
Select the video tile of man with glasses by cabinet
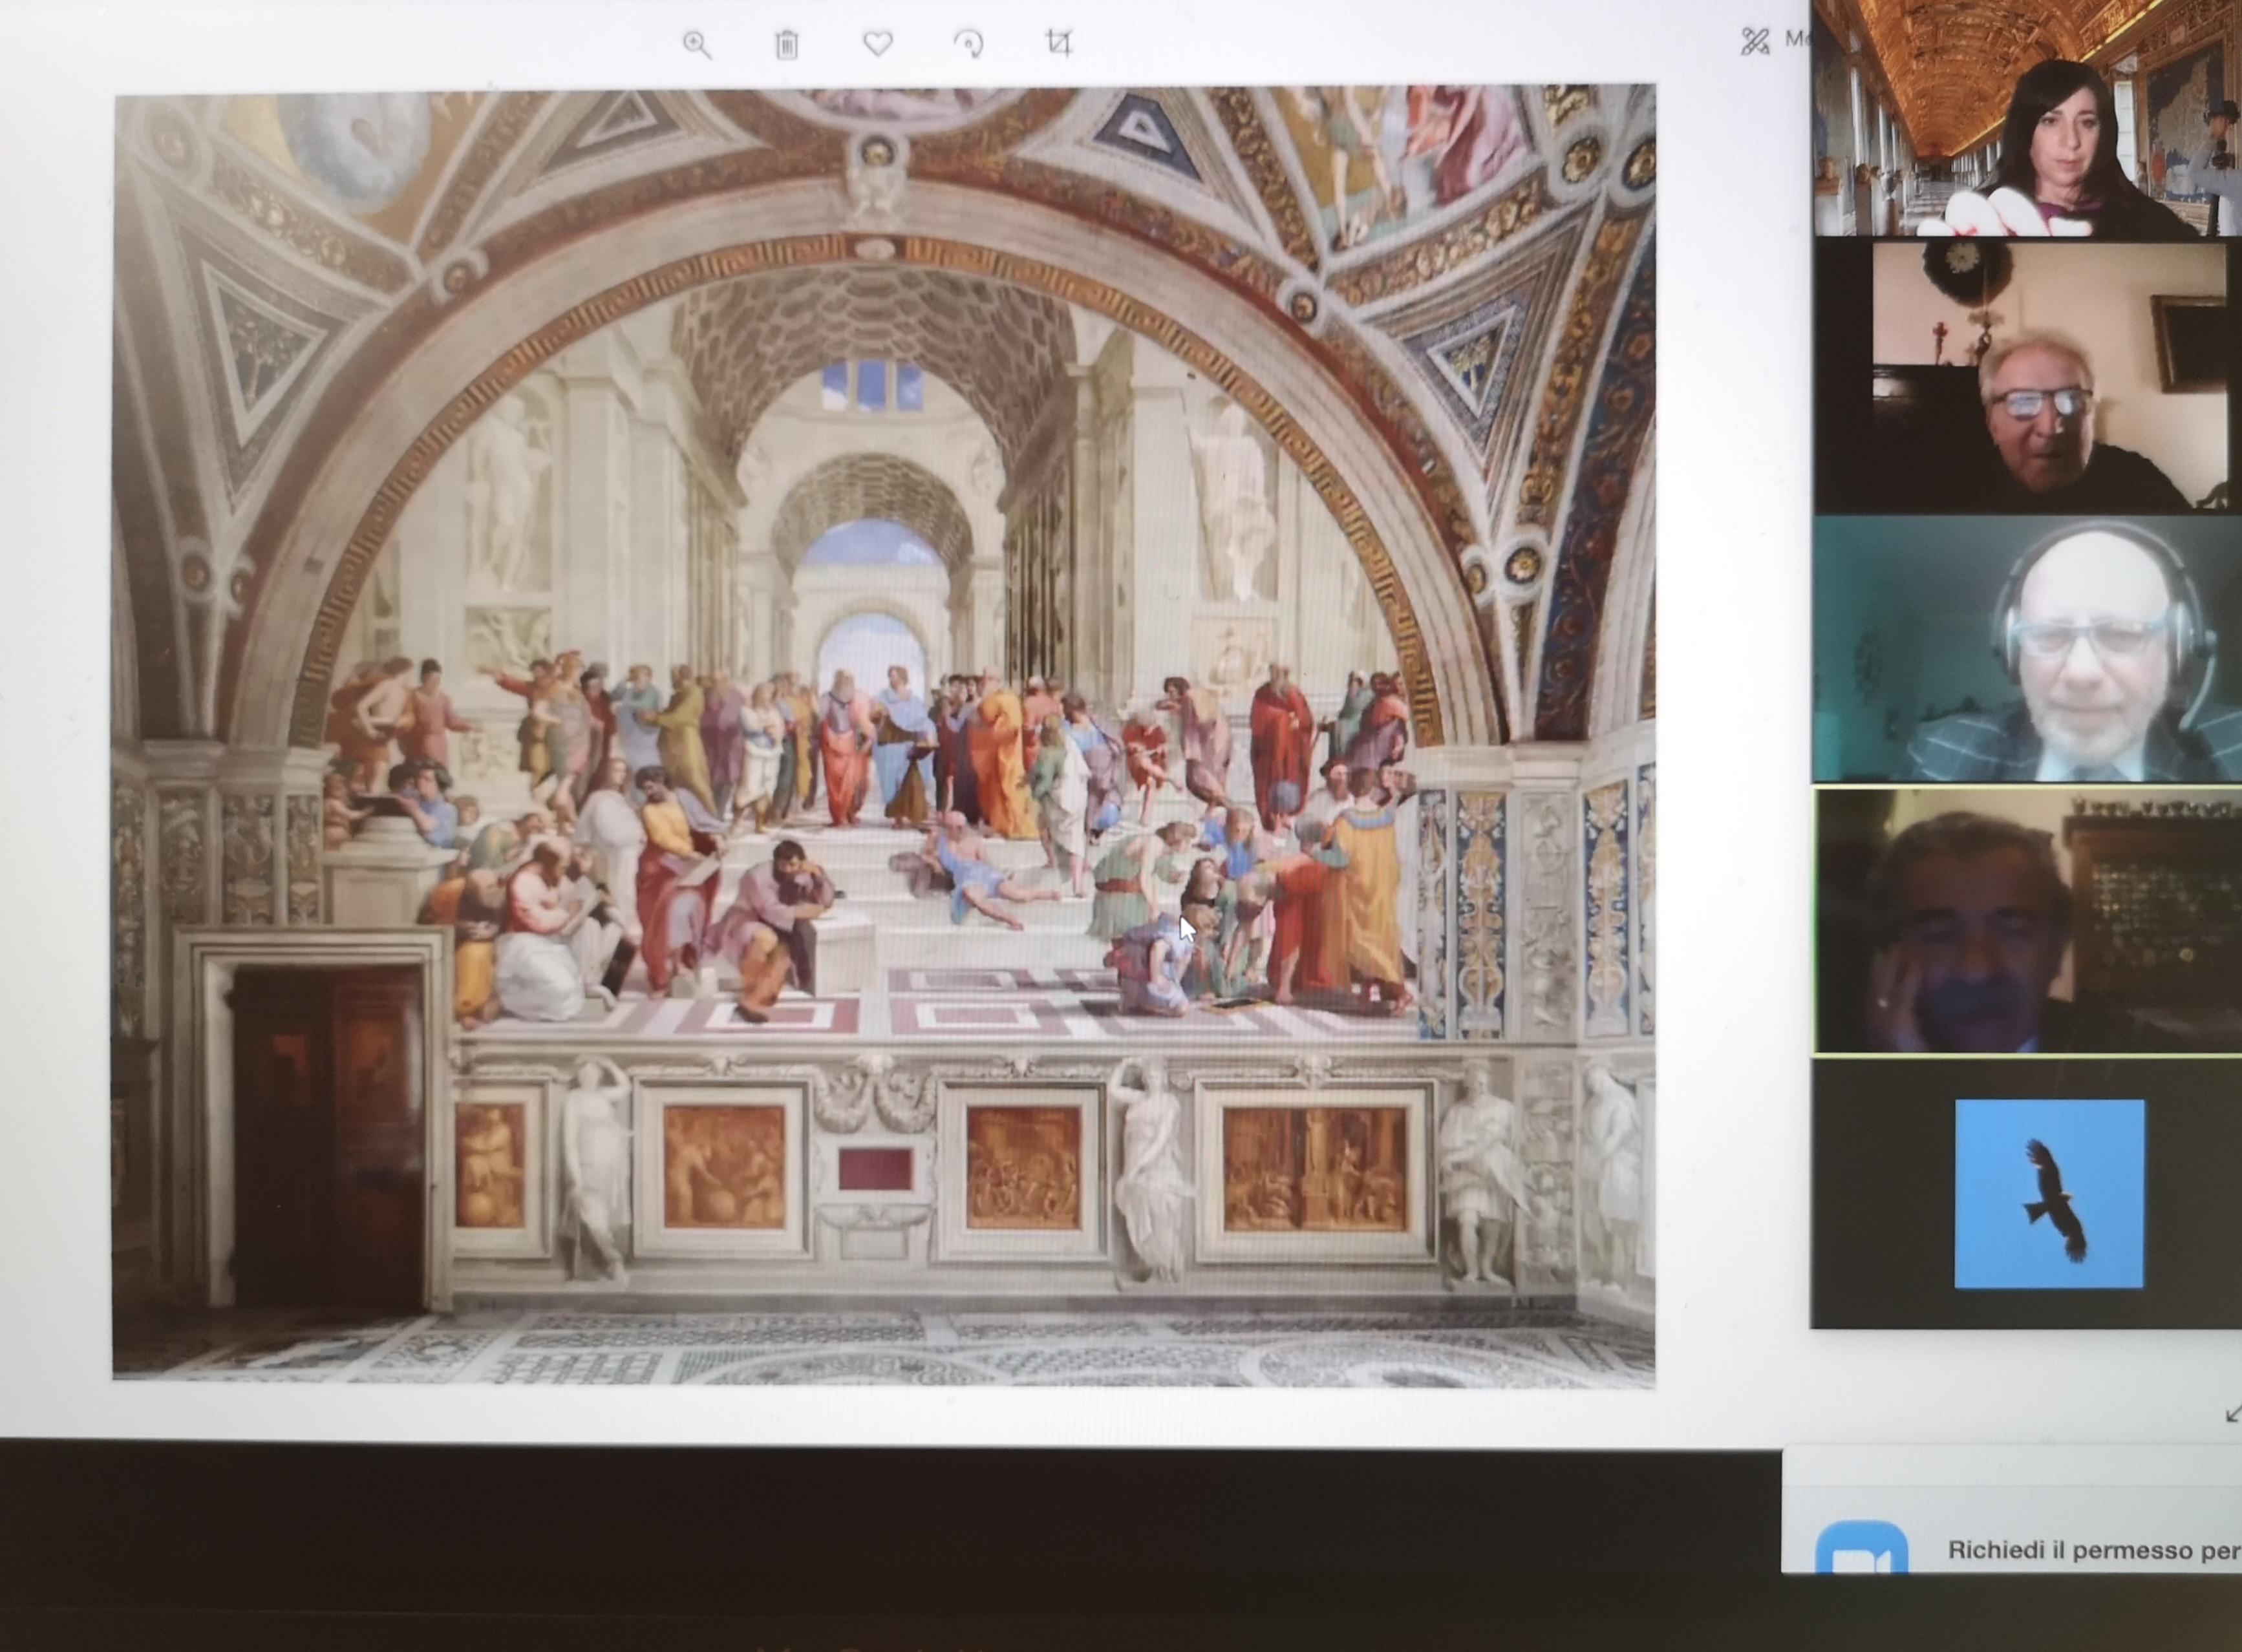[x=2027, y=375]
